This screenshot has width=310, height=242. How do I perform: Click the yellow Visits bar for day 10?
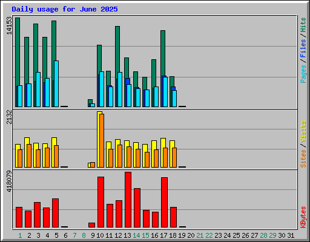coord(99,139)
